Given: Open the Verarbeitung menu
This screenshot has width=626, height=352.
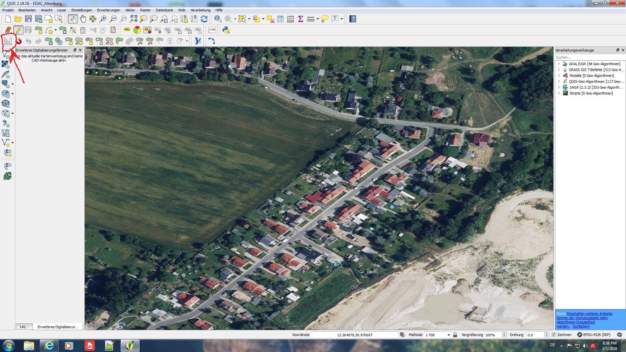Looking at the screenshot, I should coord(201,10).
